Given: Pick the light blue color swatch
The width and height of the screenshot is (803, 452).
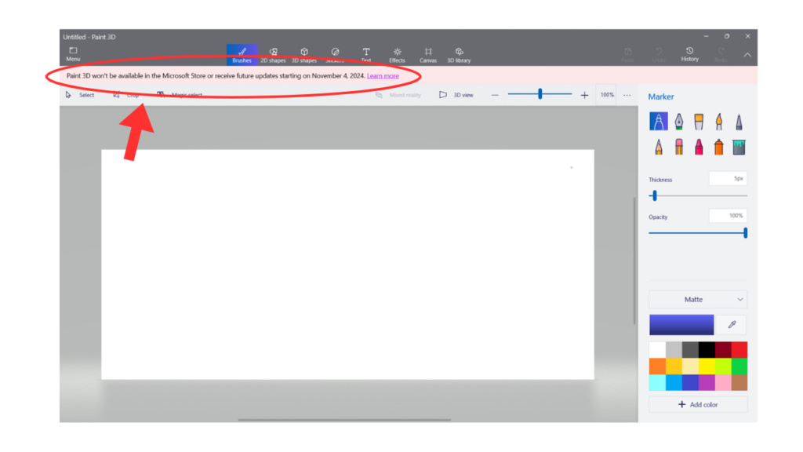Looking at the screenshot, I should 674,382.
